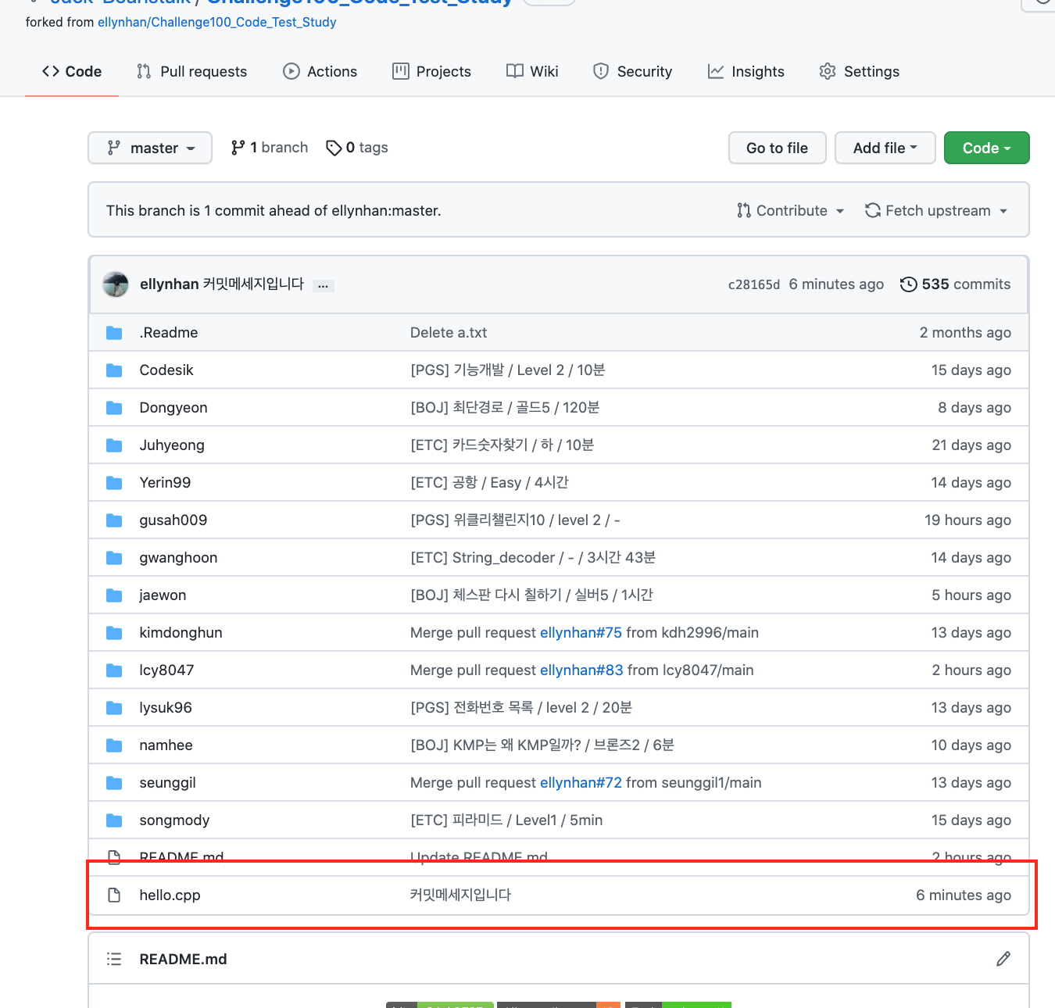Screen dimensions: 1055x1008
Task: Open the lcy8047 folder
Action: point(166,670)
